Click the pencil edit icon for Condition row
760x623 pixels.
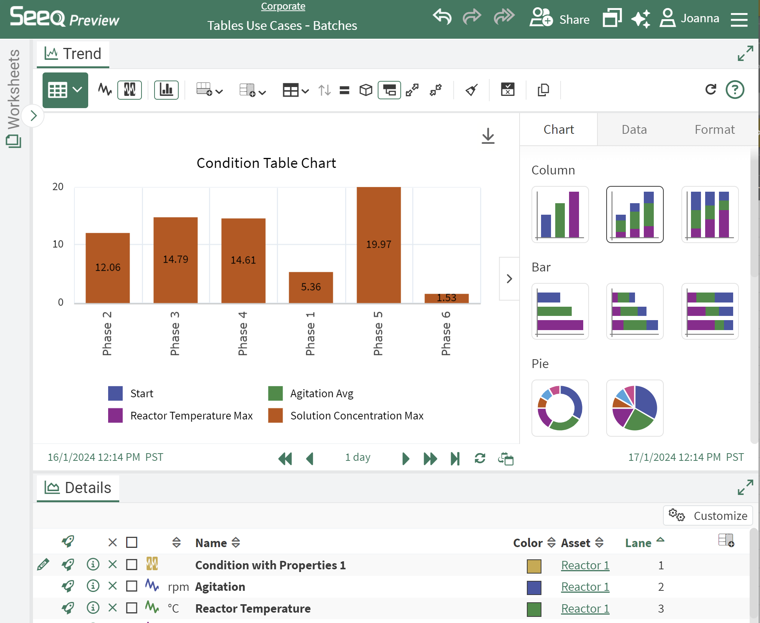tap(43, 564)
